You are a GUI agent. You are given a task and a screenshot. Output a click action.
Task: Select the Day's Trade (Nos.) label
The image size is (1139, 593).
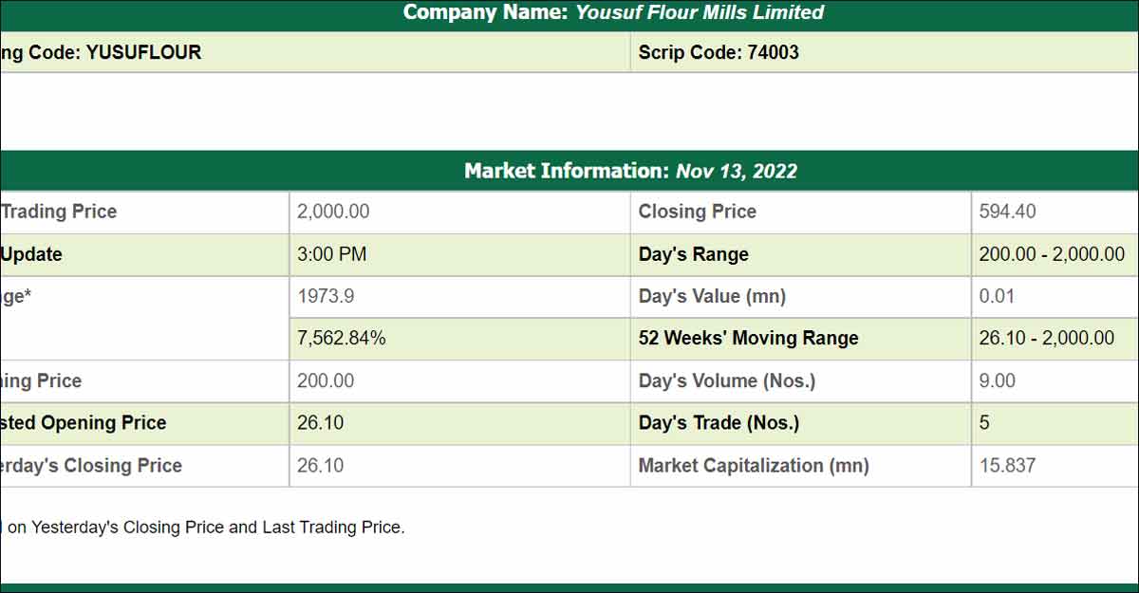719,423
